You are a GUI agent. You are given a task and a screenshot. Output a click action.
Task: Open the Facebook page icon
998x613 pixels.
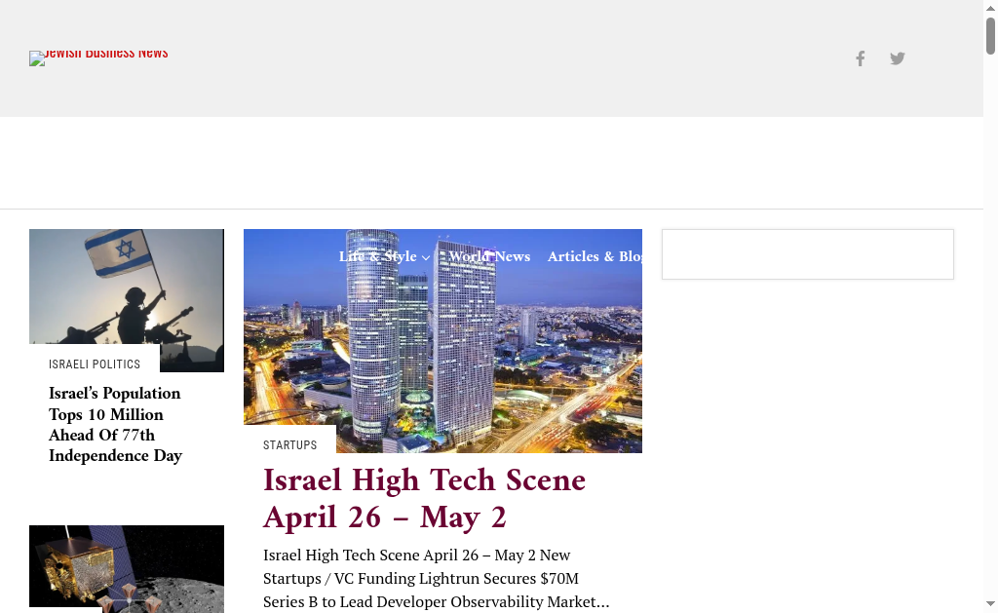[860, 58]
